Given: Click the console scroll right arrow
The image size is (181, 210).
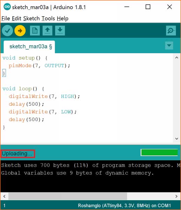Looking at the screenshot, I should click(x=176, y=196).
